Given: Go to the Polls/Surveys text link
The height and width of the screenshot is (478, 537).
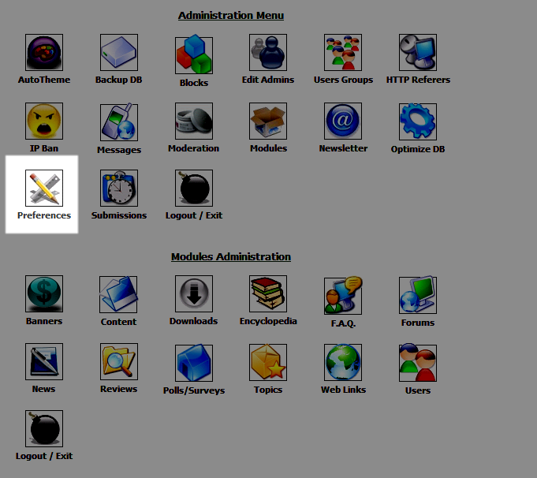Looking at the screenshot, I should tap(194, 390).
